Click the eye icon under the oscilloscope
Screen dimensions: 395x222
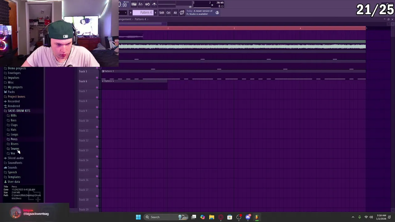click(x=190, y=6)
